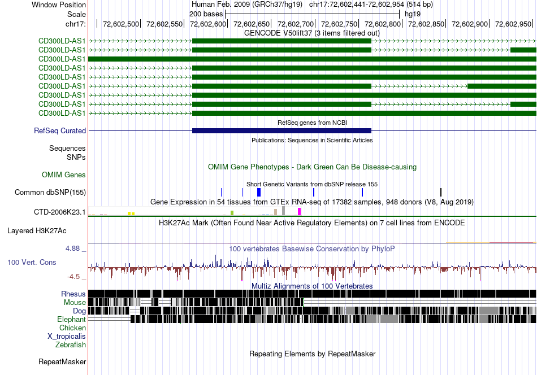Screen dimensions: 537x375
Task: Click the RepeatMasker track label
Action: [62, 361]
